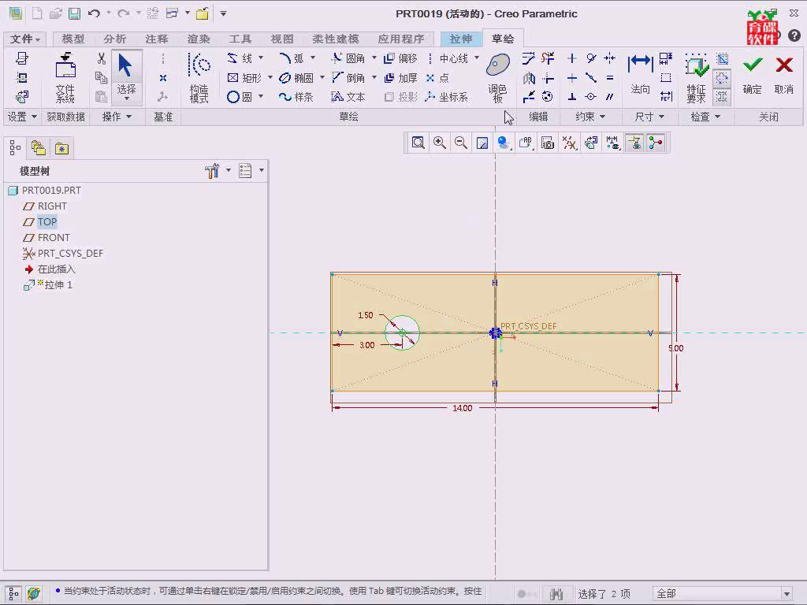The image size is (807, 605).
Task: Click Refit in the graphics toolbar
Action: (418, 143)
